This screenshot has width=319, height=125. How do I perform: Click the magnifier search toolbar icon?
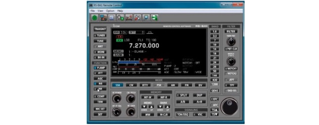(146, 18)
